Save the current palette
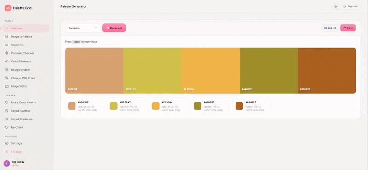 [348, 28]
